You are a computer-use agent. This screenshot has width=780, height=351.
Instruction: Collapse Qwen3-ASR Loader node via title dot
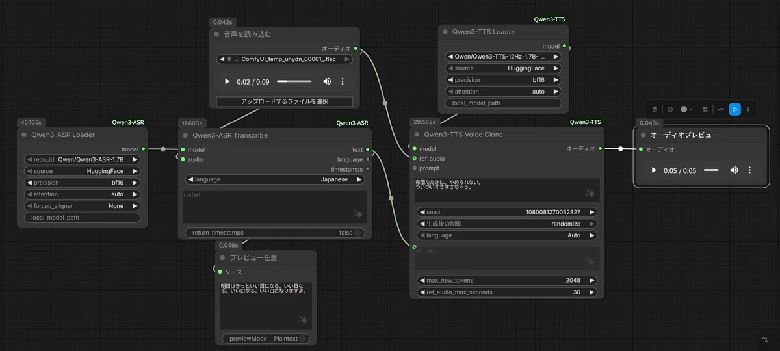click(x=25, y=135)
